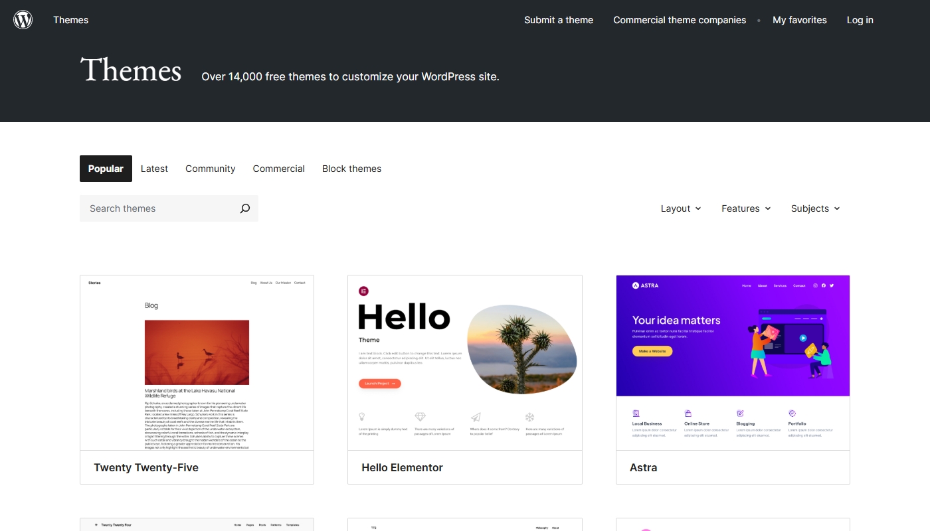The width and height of the screenshot is (930, 531).
Task: Select the Popular tab
Action: (106, 169)
